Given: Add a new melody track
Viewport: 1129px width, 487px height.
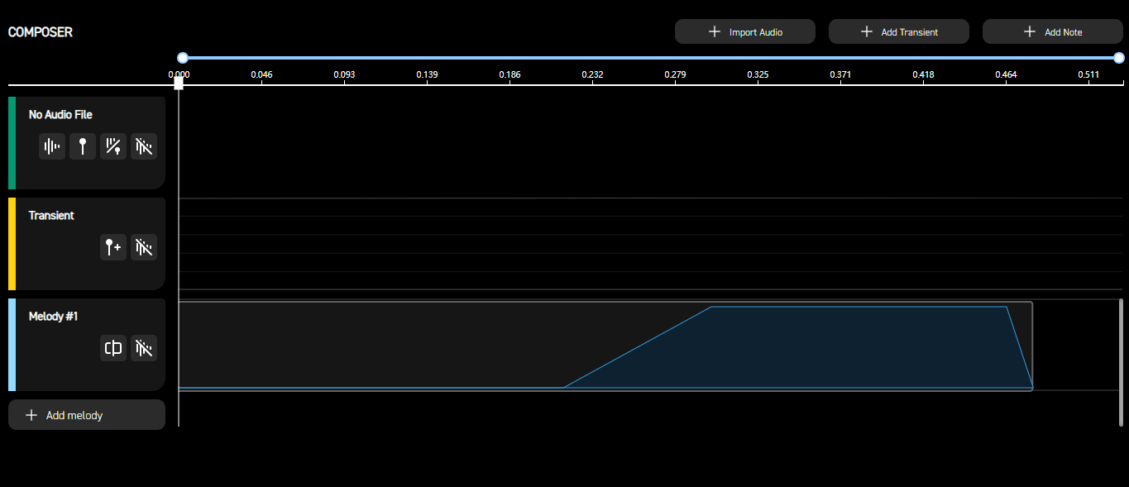Looking at the screenshot, I should click(x=87, y=415).
